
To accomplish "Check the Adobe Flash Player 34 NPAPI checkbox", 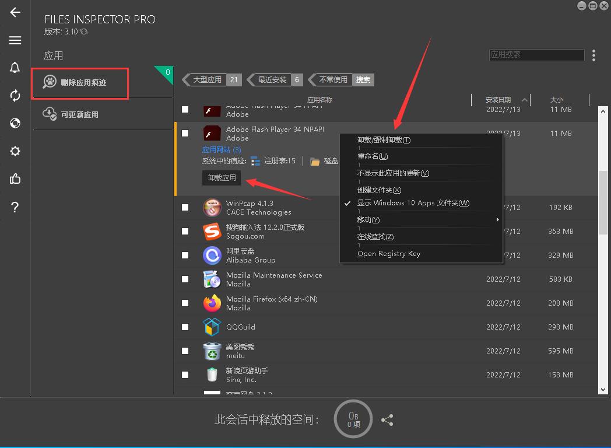I will point(185,133).
